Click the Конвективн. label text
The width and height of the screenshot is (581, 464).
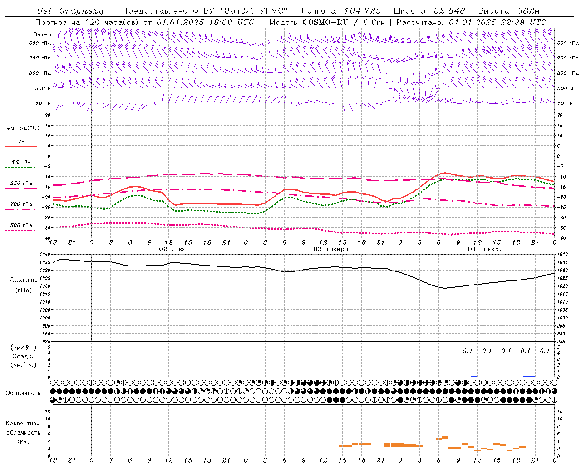23,424
